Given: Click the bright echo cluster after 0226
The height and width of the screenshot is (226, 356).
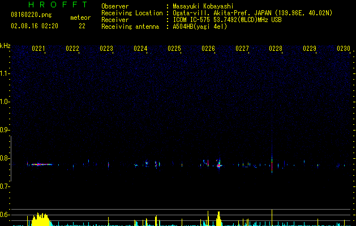Looking at the screenshot, I should coord(219,164).
